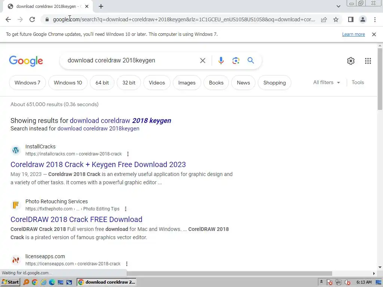Open the network tray icon
The image size is (383, 287).
338,283
